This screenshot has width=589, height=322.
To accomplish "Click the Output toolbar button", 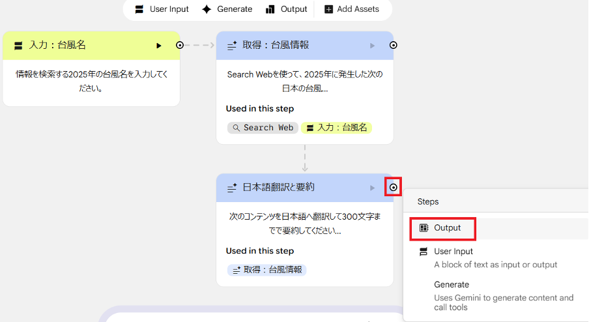I will click(x=286, y=9).
